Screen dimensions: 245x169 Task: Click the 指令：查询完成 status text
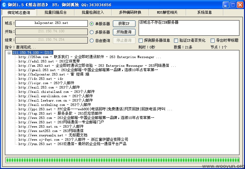tap(20, 47)
